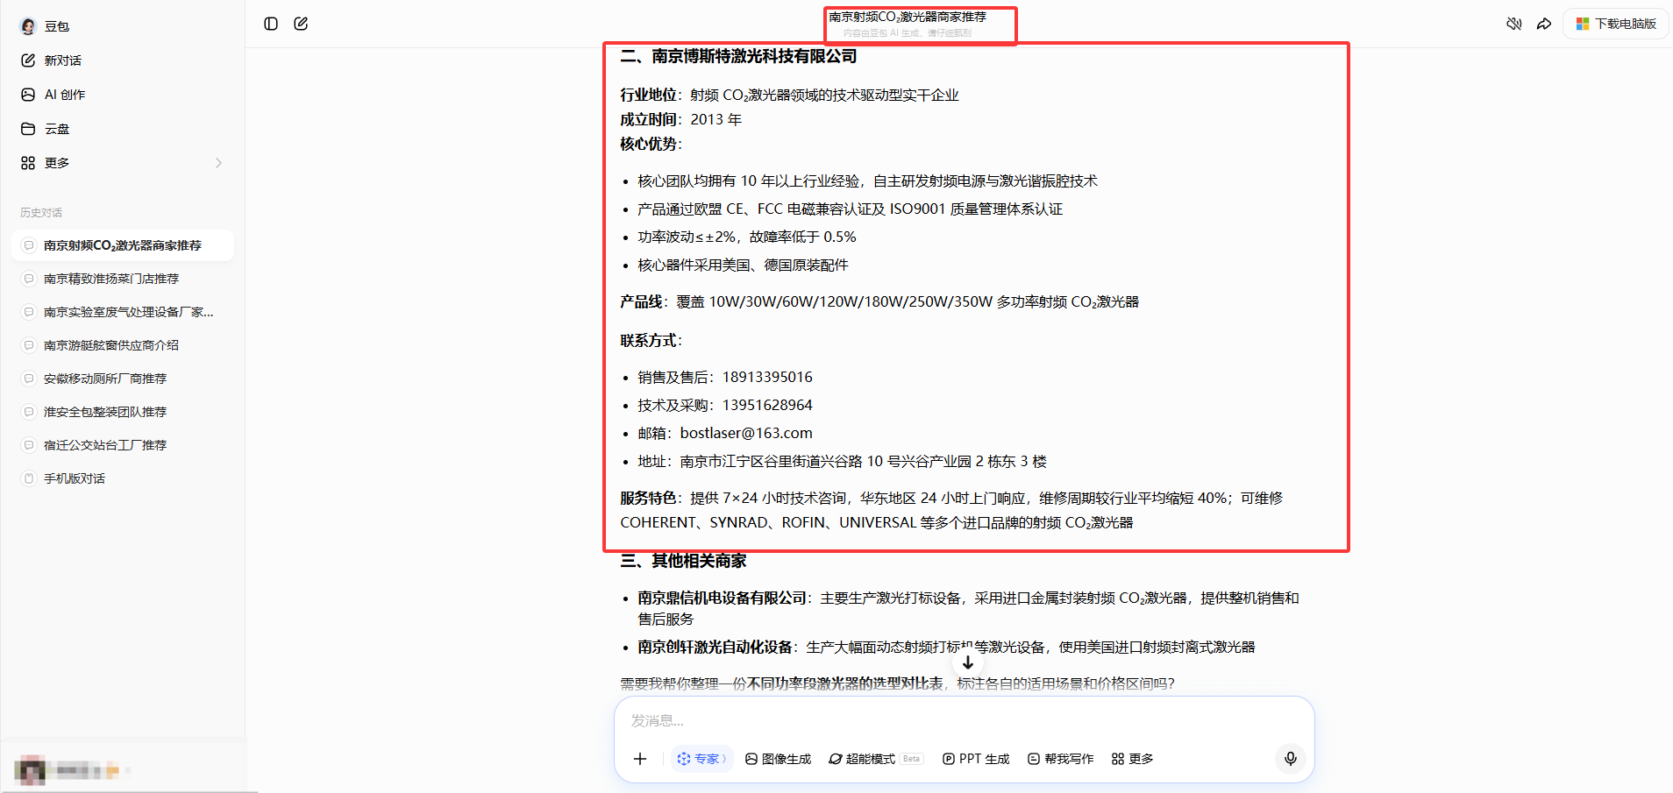Open chat 南京游艇舷窗供应商介绍
This screenshot has width=1673, height=793.
coord(123,345)
